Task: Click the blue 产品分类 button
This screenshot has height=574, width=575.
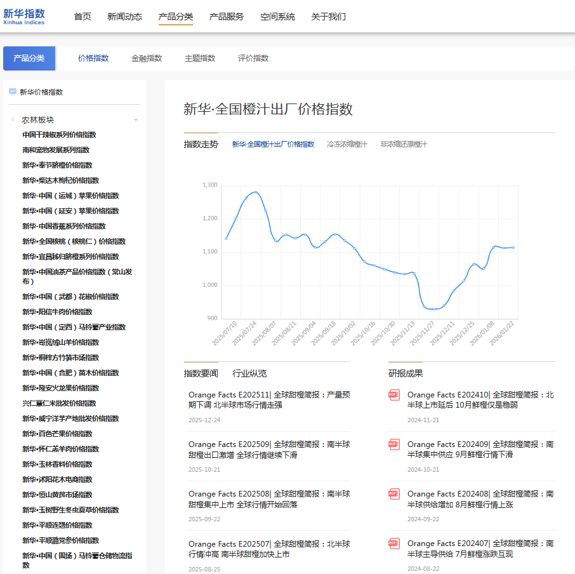Action: tap(29, 58)
